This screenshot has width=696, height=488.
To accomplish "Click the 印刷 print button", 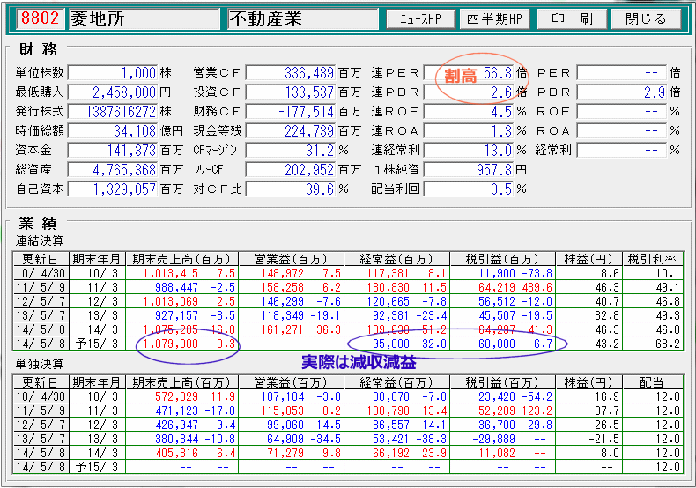I will click(572, 19).
